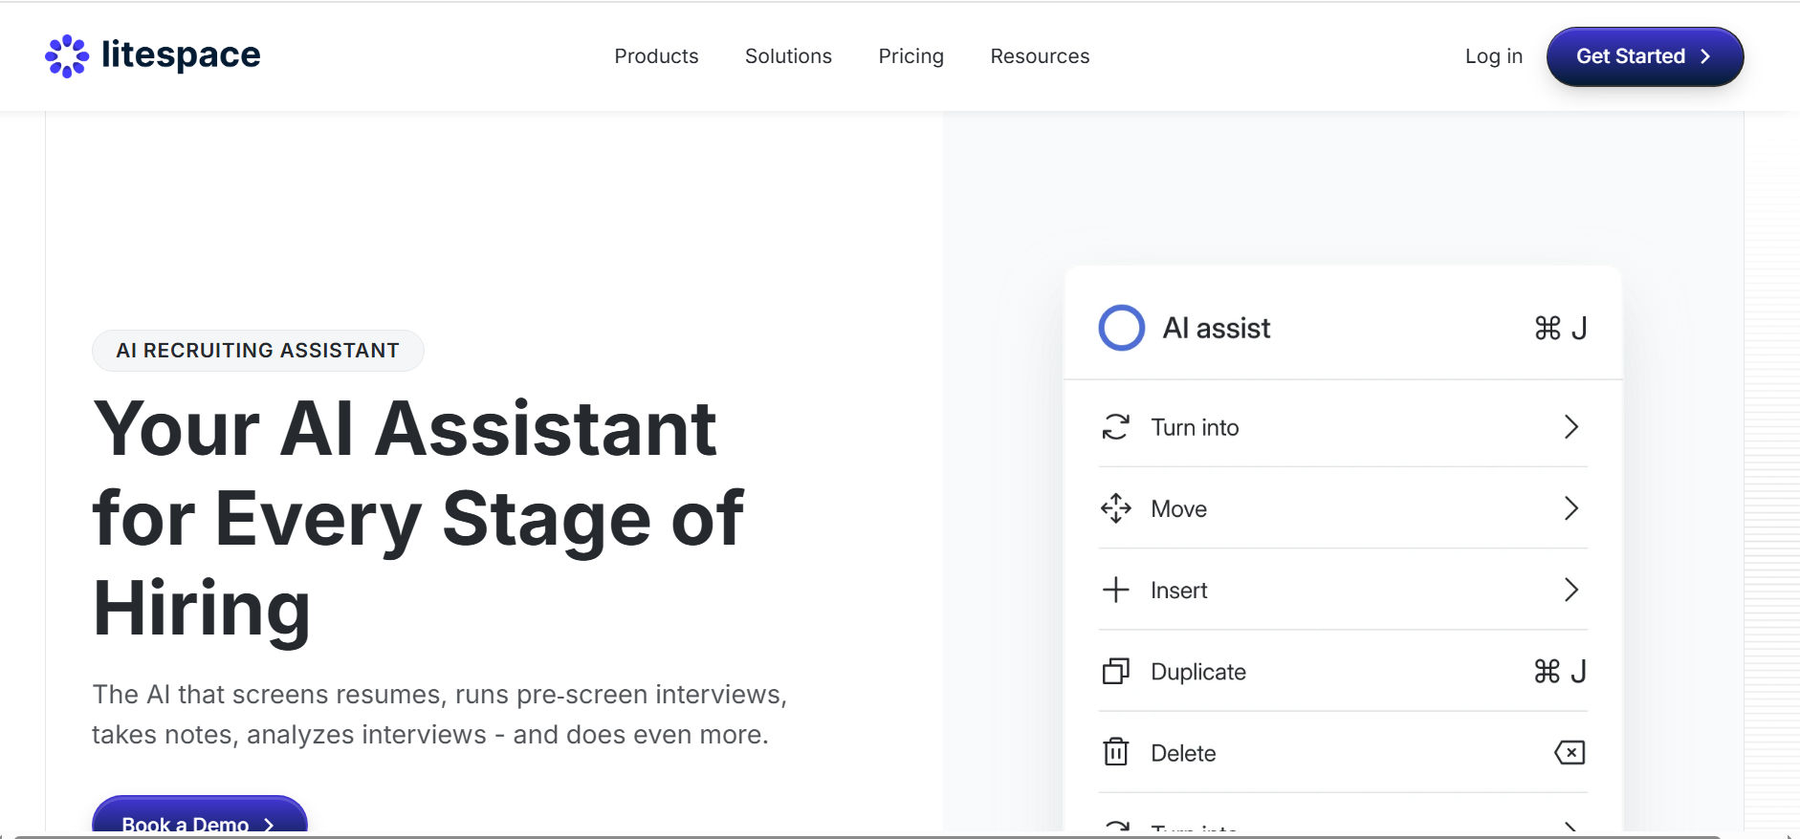1800x839 pixels.
Task: Open the Solutions navigation menu
Action: coord(788,56)
